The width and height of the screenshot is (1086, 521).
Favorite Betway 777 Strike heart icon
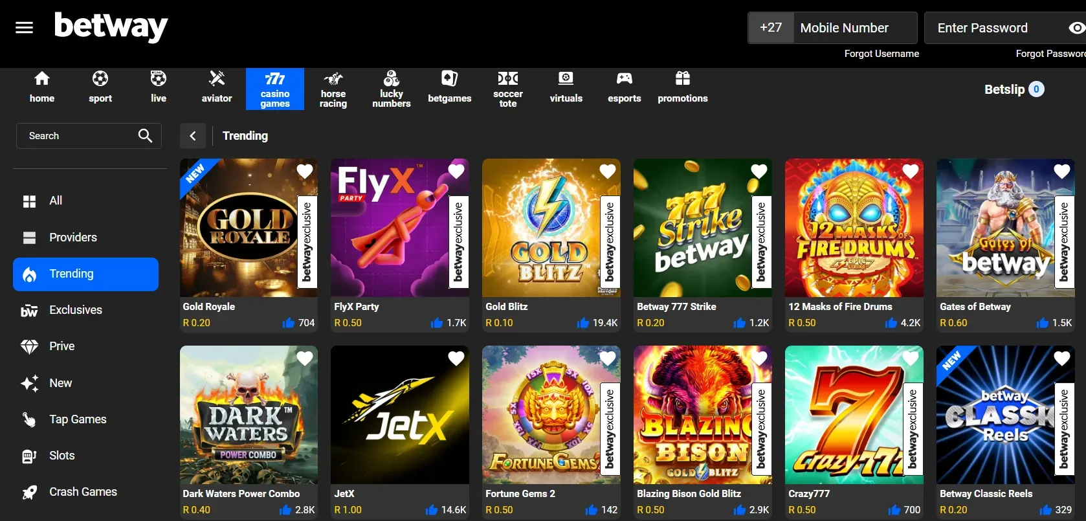[759, 172]
